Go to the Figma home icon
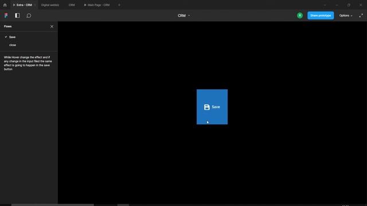The width and height of the screenshot is (367, 206). coord(5,5)
